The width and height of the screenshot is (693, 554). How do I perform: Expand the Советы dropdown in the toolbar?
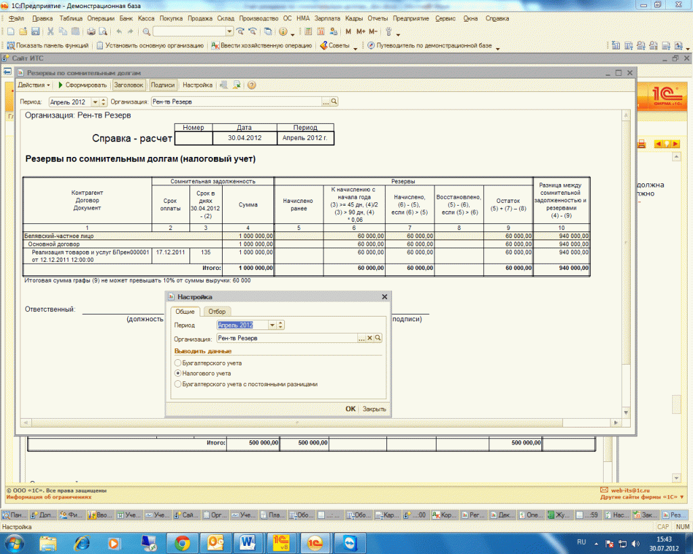point(338,46)
